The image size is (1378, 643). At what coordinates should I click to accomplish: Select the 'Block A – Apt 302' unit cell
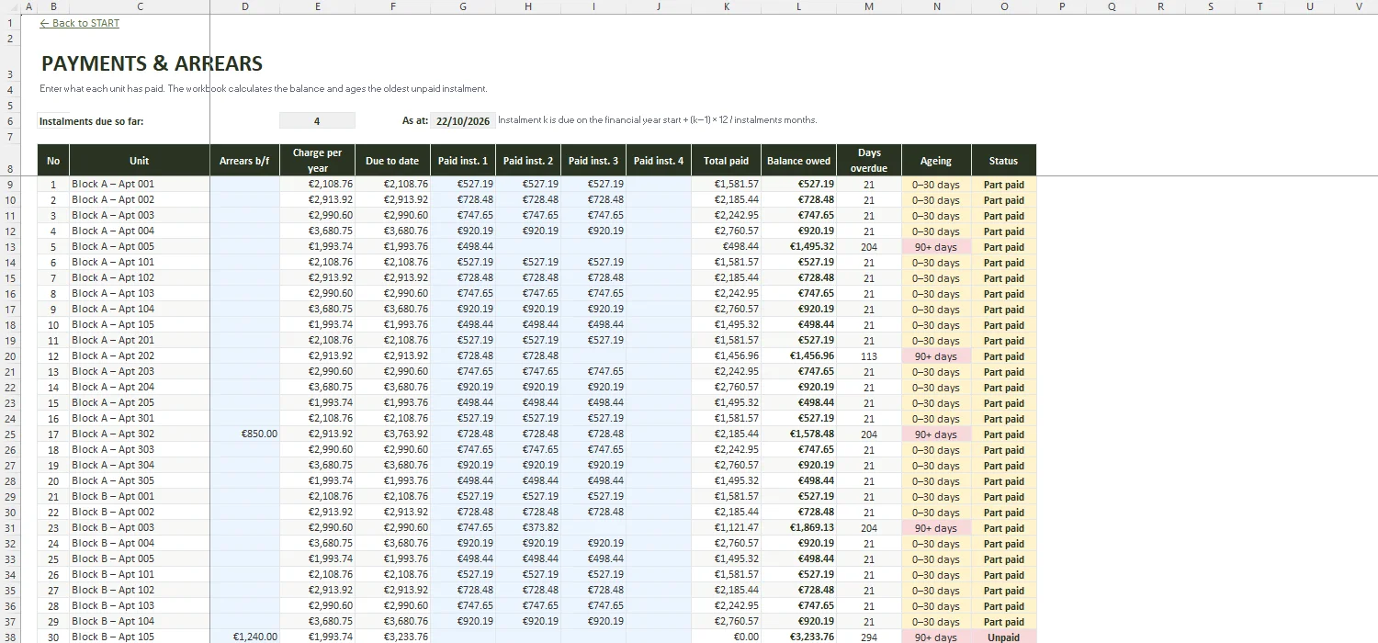pyautogui.click(x=140, y=434)
